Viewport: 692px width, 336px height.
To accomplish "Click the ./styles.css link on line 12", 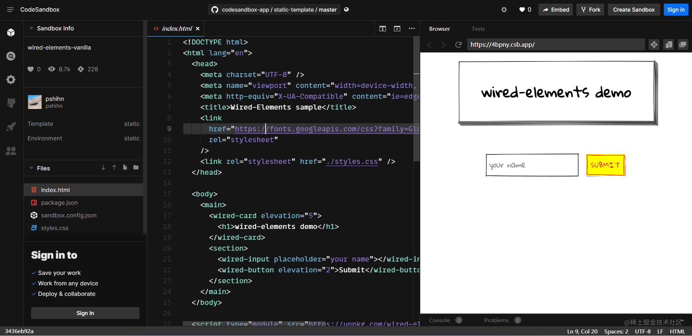I will tap(352, 161).
